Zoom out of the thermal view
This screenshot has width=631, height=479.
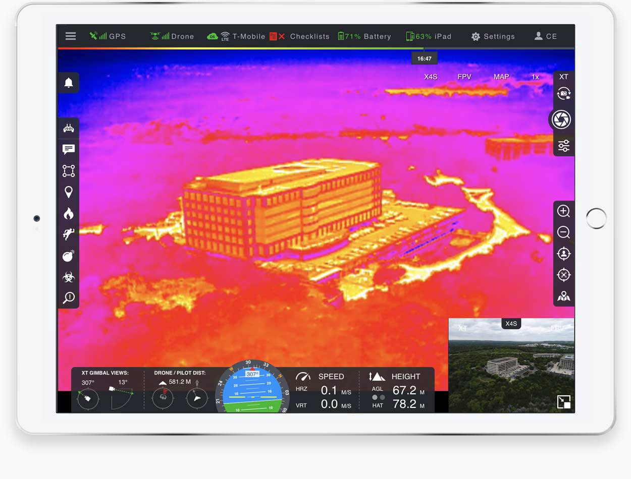(x=563, y=232)
